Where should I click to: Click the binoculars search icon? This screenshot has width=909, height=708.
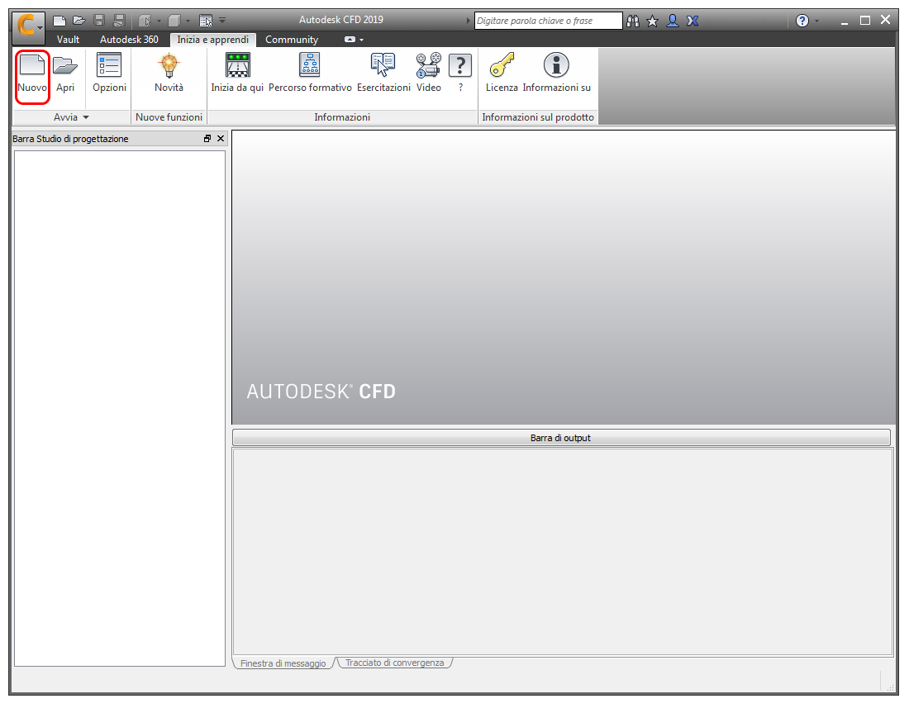click(x=632, y=21)
